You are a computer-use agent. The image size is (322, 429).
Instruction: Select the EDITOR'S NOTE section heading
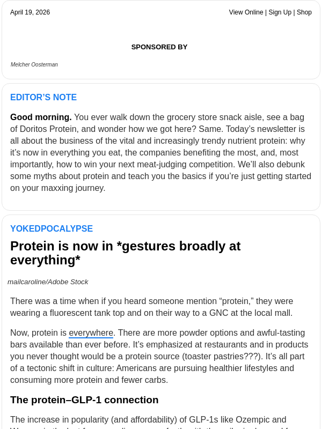pos(43,97)
